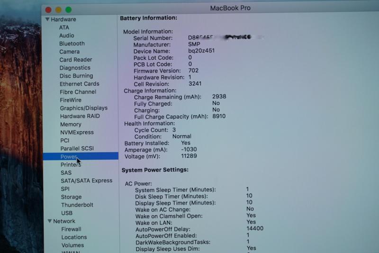This screenshot has height=253, width=379.
Task: Show Ethernet Cards details
Action: [80, 84]
